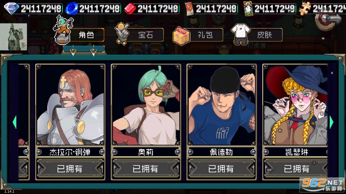Click 已拥有 button under 杰拉尔·钢弹
This screenshot has width=346, height=194.
(x=70, y=169)
